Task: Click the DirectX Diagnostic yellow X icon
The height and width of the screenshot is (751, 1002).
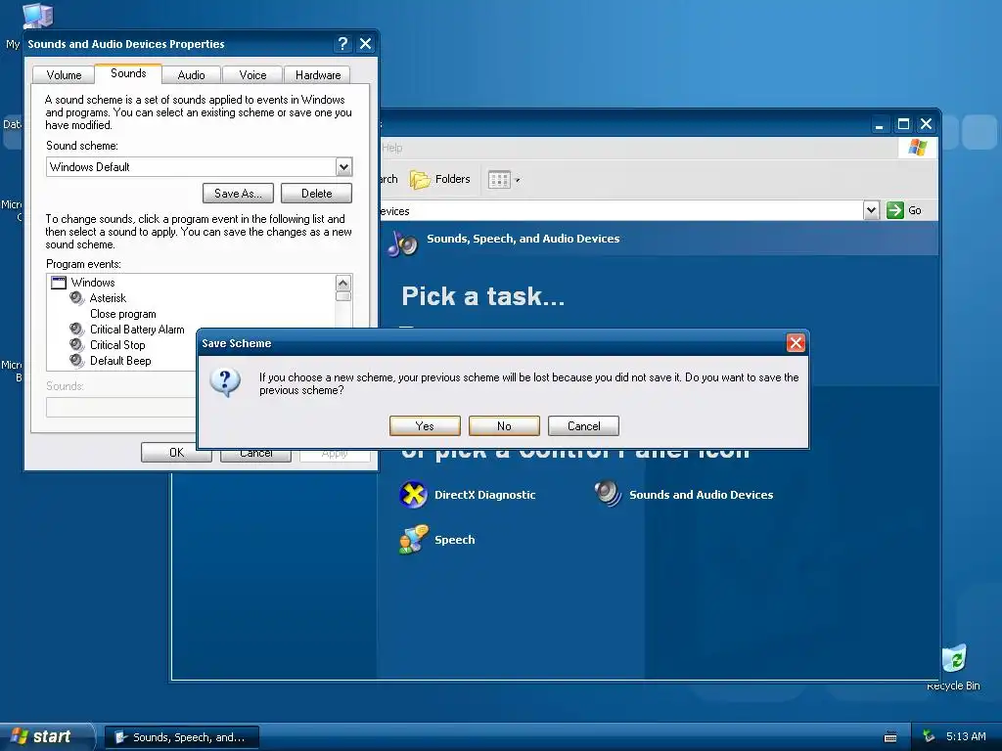Action: [x=413, y=494]
